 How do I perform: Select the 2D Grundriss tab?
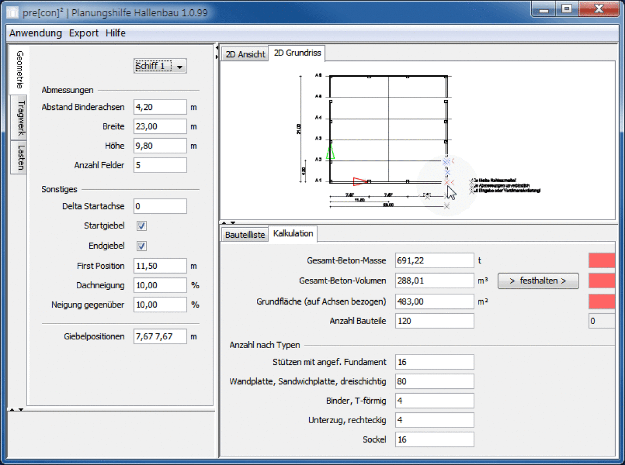pos(297,53)
